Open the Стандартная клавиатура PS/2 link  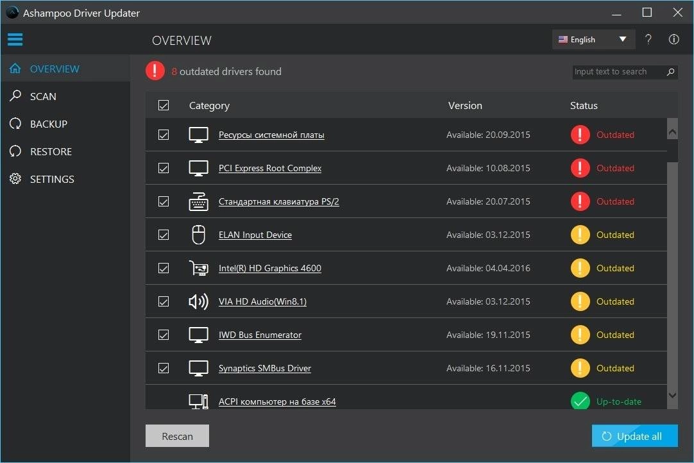click(x=279, y=201)
